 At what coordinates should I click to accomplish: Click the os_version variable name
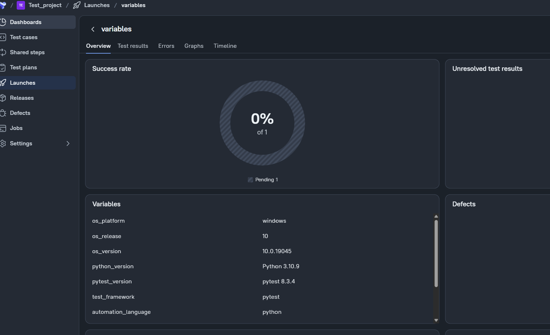[x=107, y=251]
